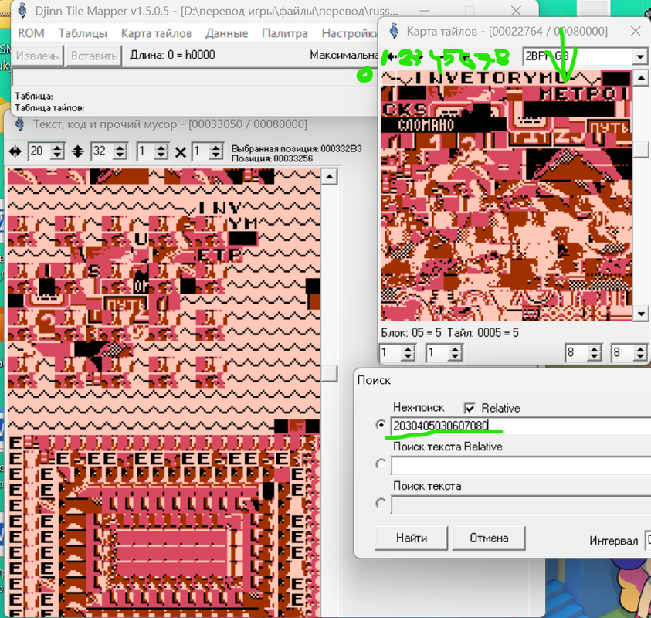Decrease leftmost 1 spinner below tile map
The height and width of the screenshot is (618, 651).
point(408,357)
